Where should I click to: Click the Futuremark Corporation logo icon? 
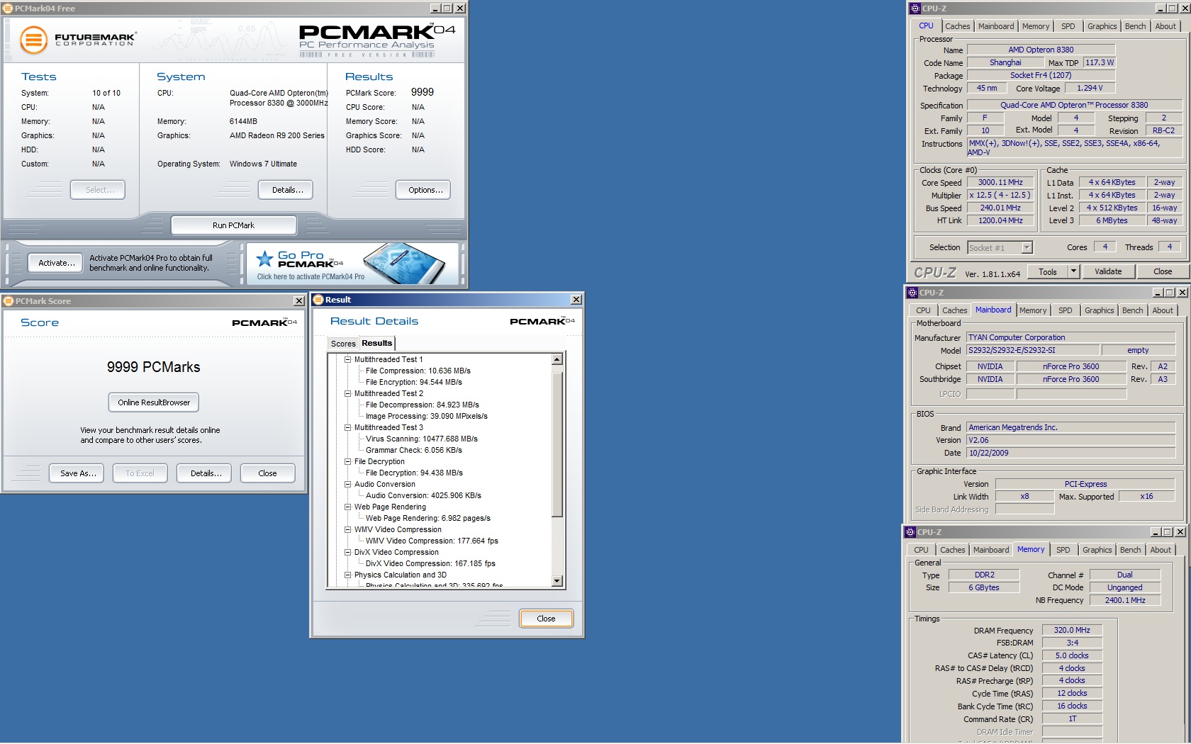[33, 40]
